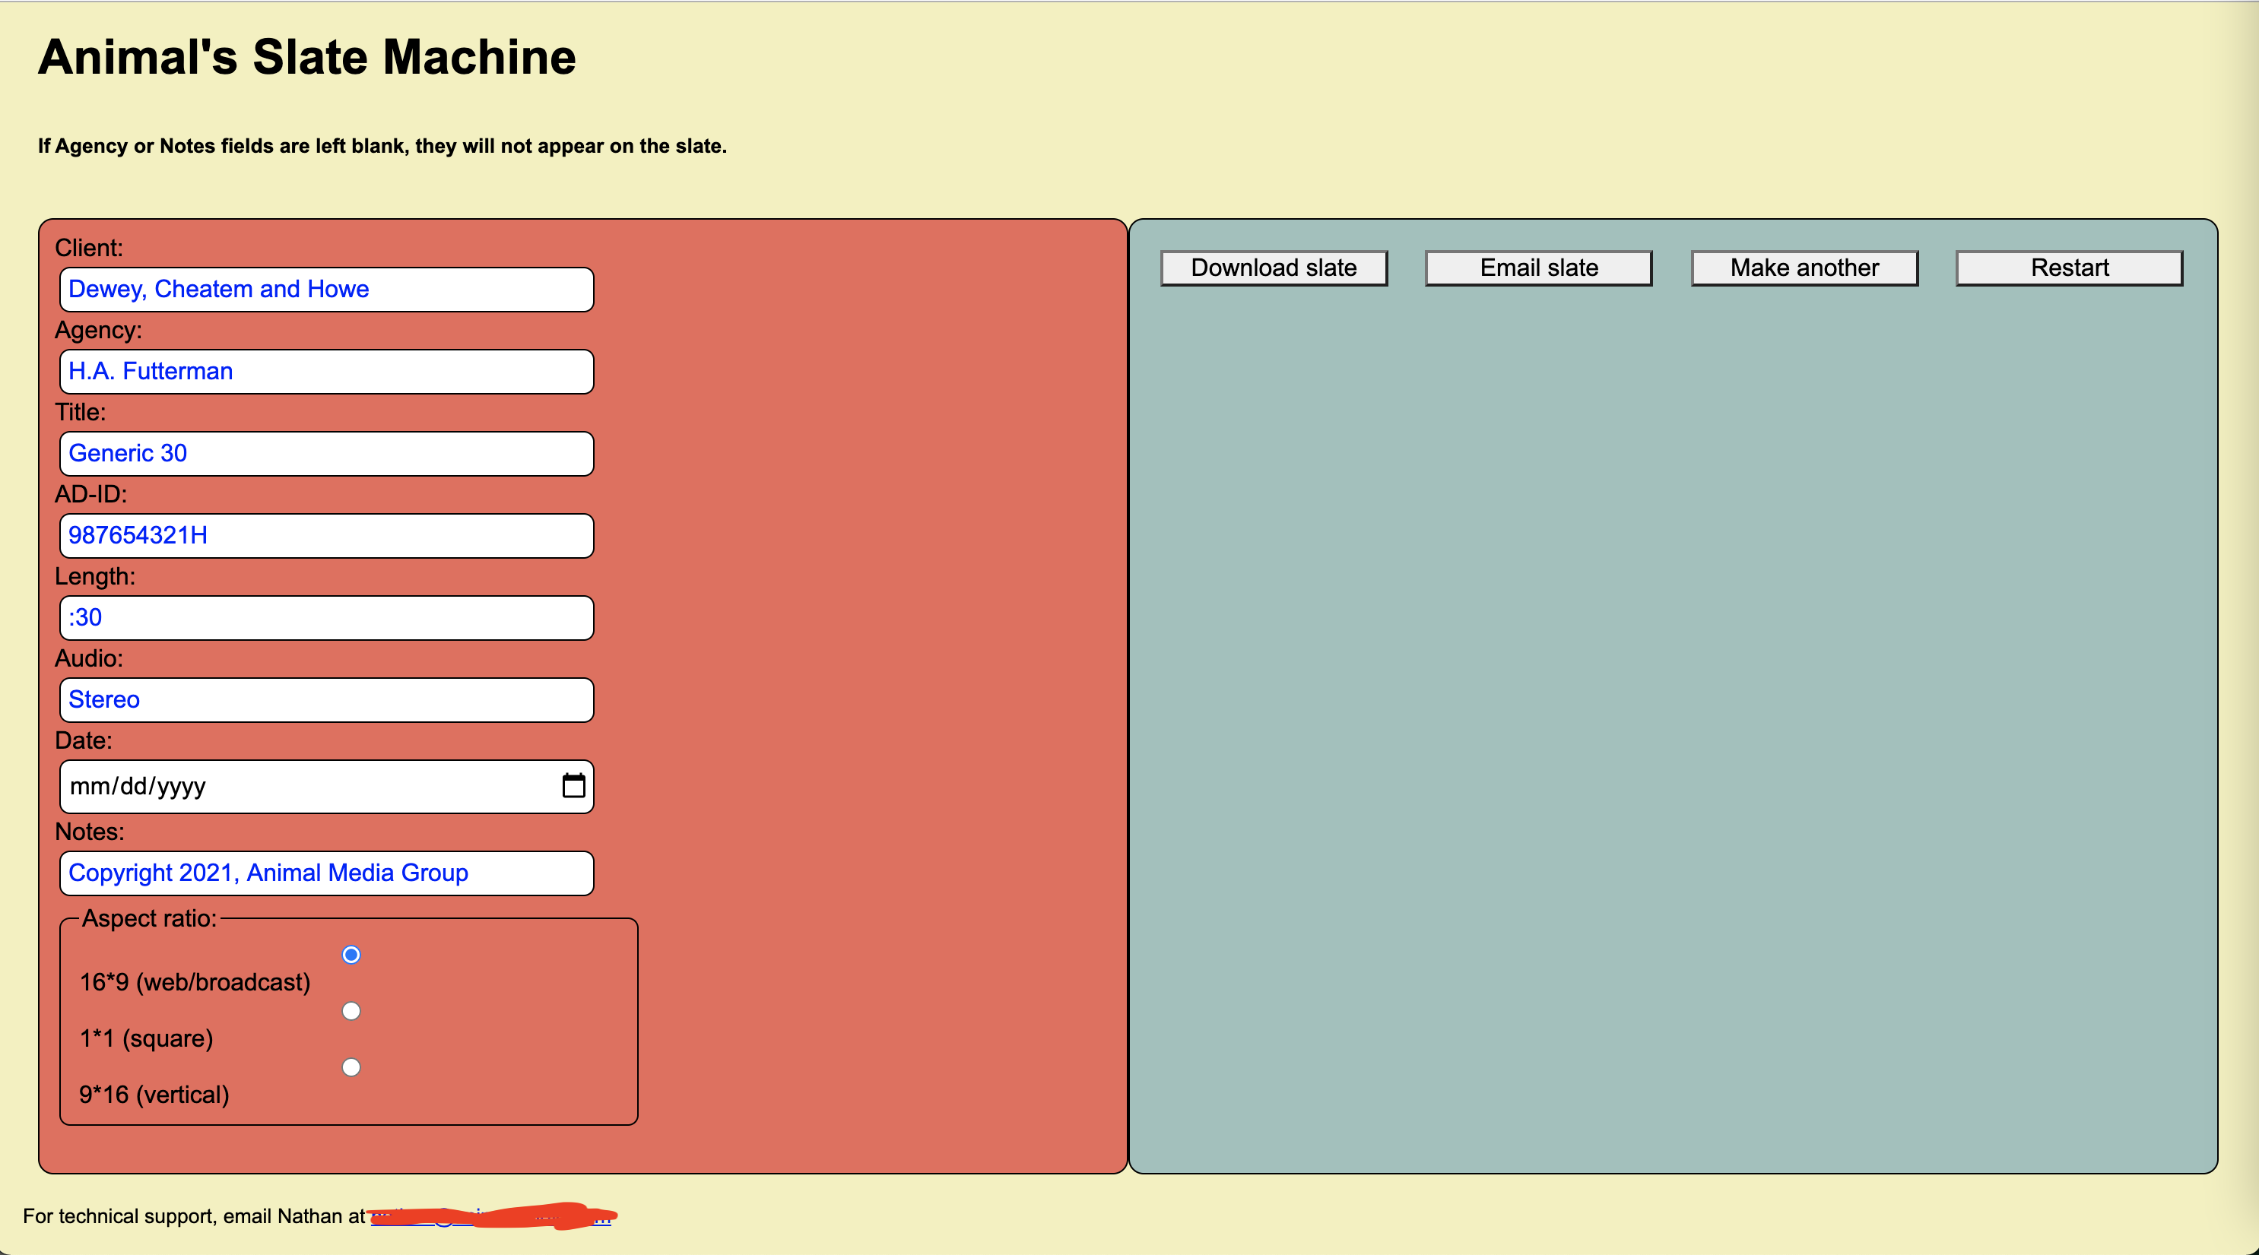Edit the Agency field H.A. Futterman
This screenshot has width=2259, height=1255.
(326, 372)
